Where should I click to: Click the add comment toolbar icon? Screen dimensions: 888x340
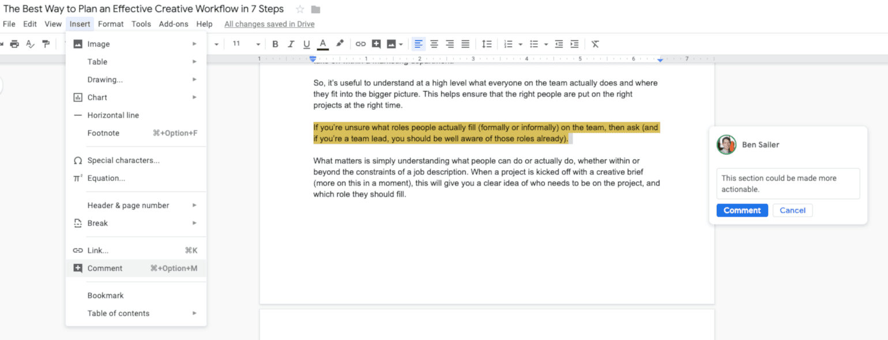click(377, 44)
